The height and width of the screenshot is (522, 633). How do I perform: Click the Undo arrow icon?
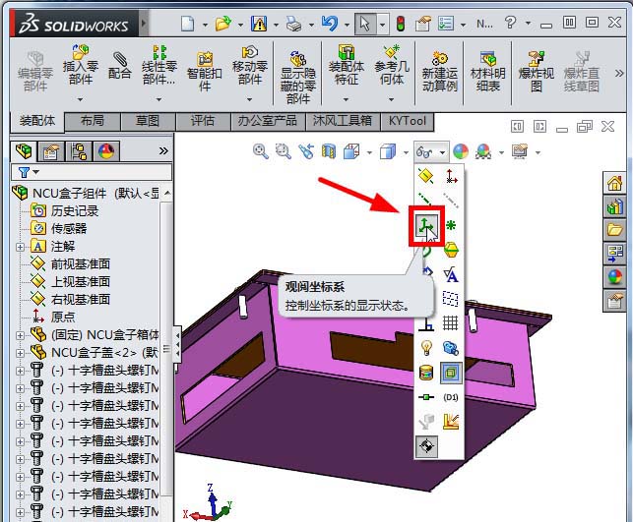(330, 24)
